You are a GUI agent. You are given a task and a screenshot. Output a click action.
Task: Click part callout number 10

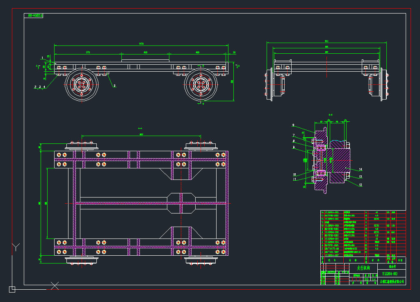pos(294,175)
